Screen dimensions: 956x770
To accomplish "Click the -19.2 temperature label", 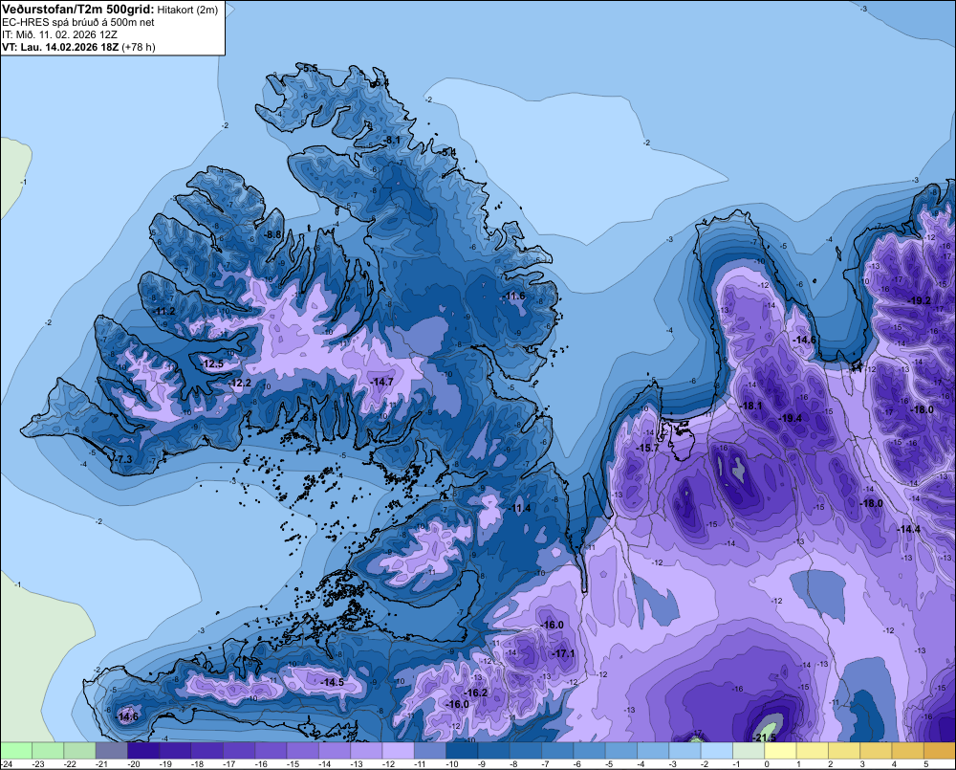I will tap(920, 300).
